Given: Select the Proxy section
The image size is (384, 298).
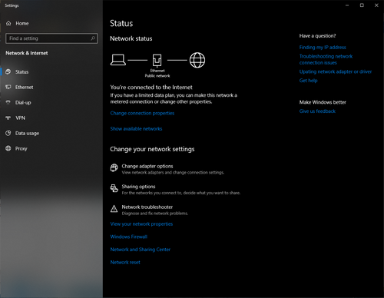Looking at the screenshot, I should (x=51, y=148).
